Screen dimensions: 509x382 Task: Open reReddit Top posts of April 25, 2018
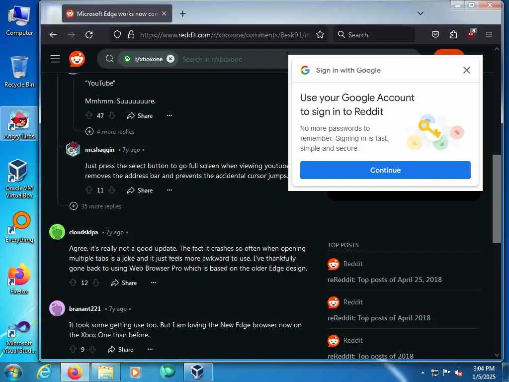click(x=385, y=280)
